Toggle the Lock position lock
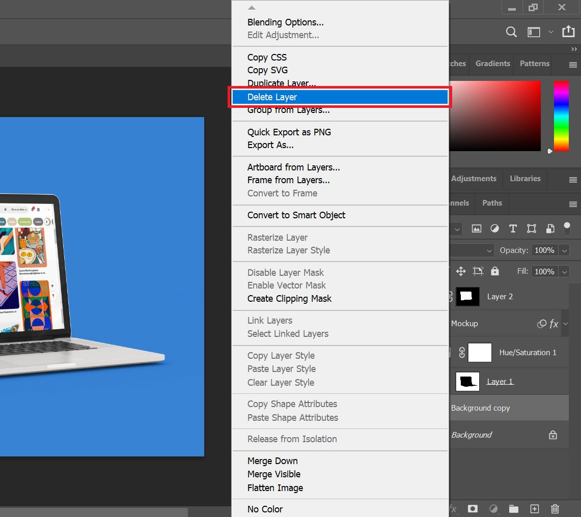The image size is (581, 517). pyautogui.click(x=461, y=271)
